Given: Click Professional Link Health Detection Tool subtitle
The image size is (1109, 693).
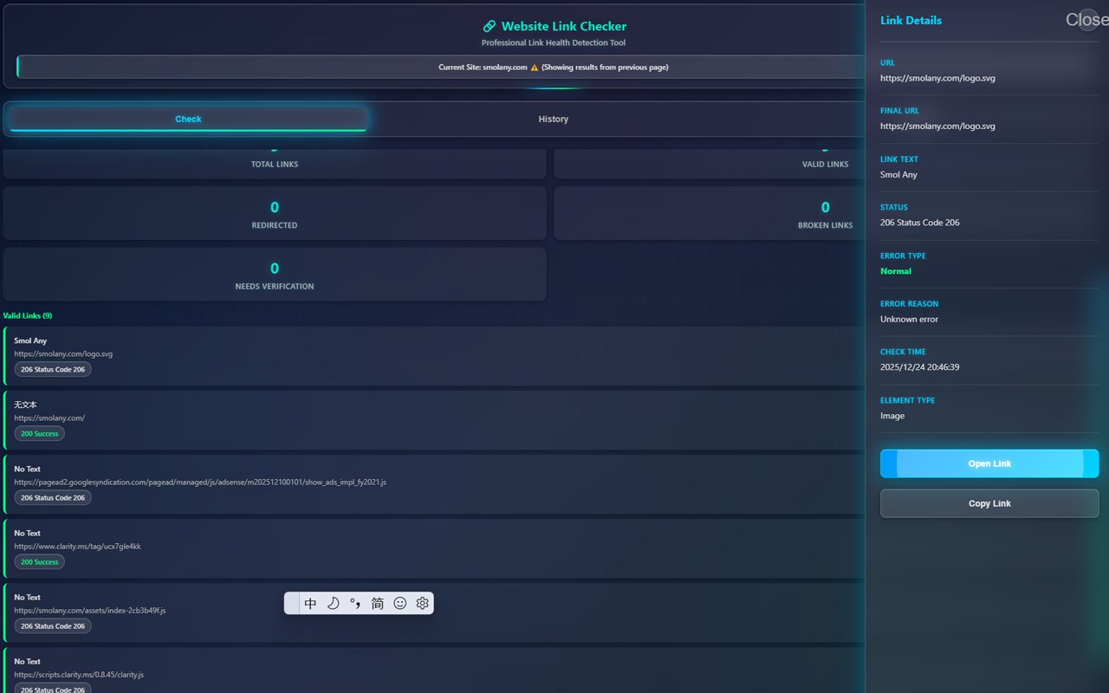Looking at the screenshot, I should [554, 42].
